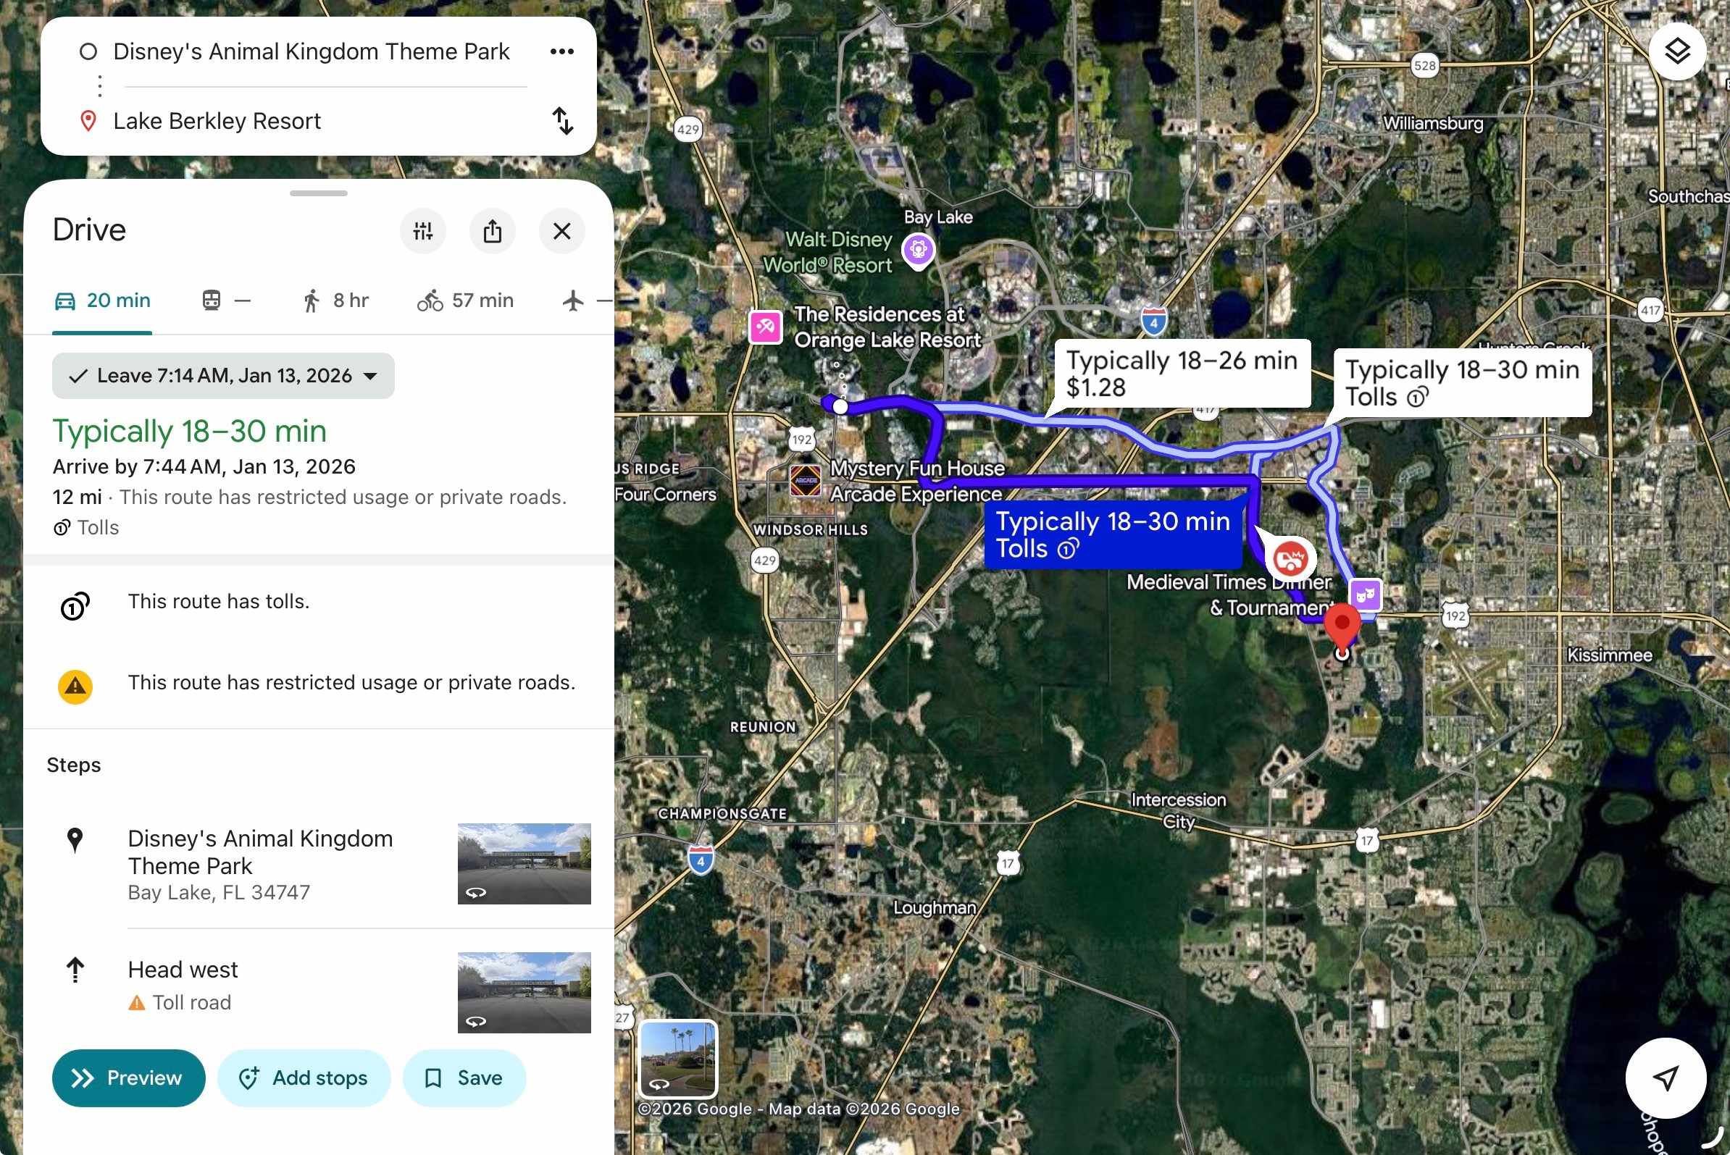
Task: Close the Drive directions panel
Action: pos(561,231)
